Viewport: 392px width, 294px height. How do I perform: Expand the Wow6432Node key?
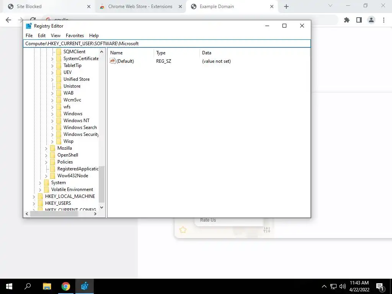[46, 176]
